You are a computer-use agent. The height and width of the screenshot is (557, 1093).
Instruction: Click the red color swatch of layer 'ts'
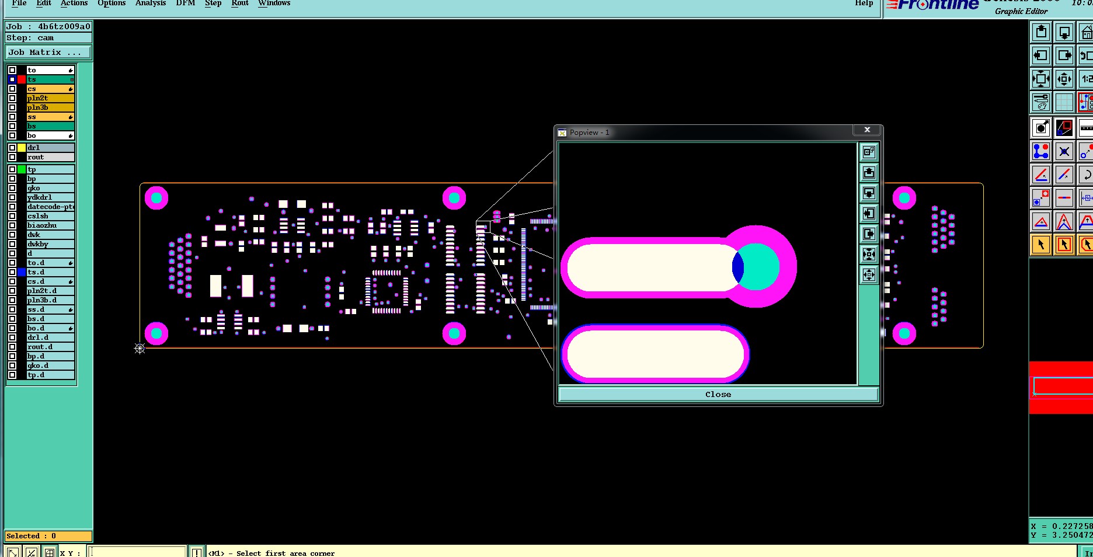(x=22, y=79)
